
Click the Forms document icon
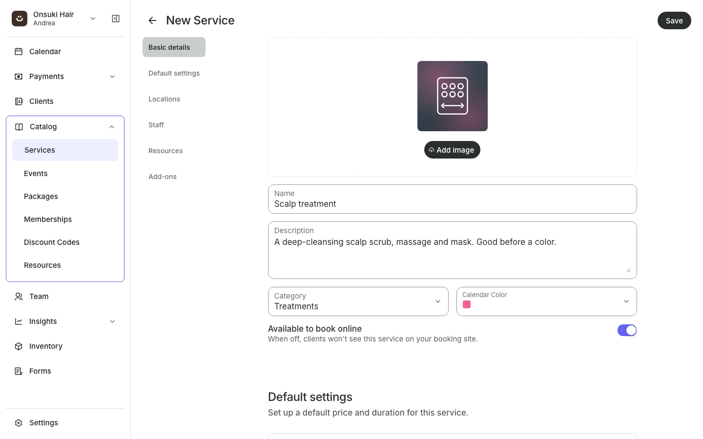tap(19, 371)
